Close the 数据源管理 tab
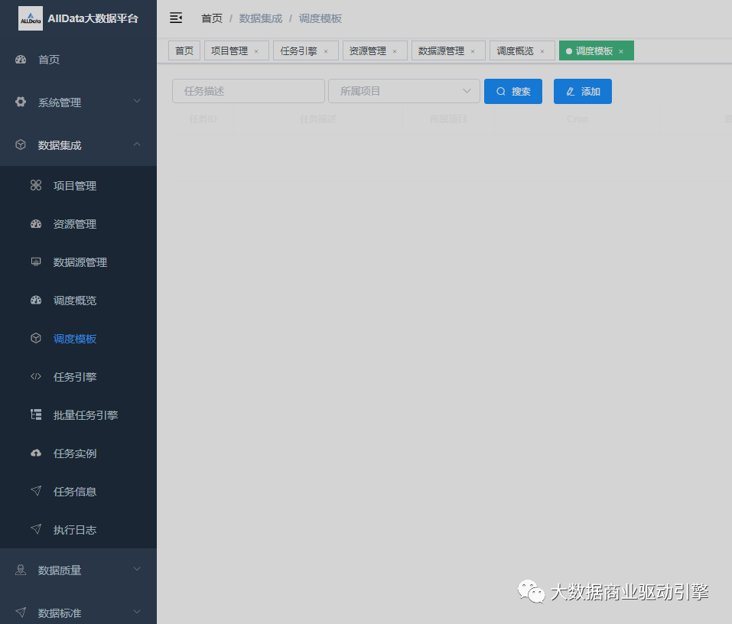Screen dimensions: 732x624 473,51
